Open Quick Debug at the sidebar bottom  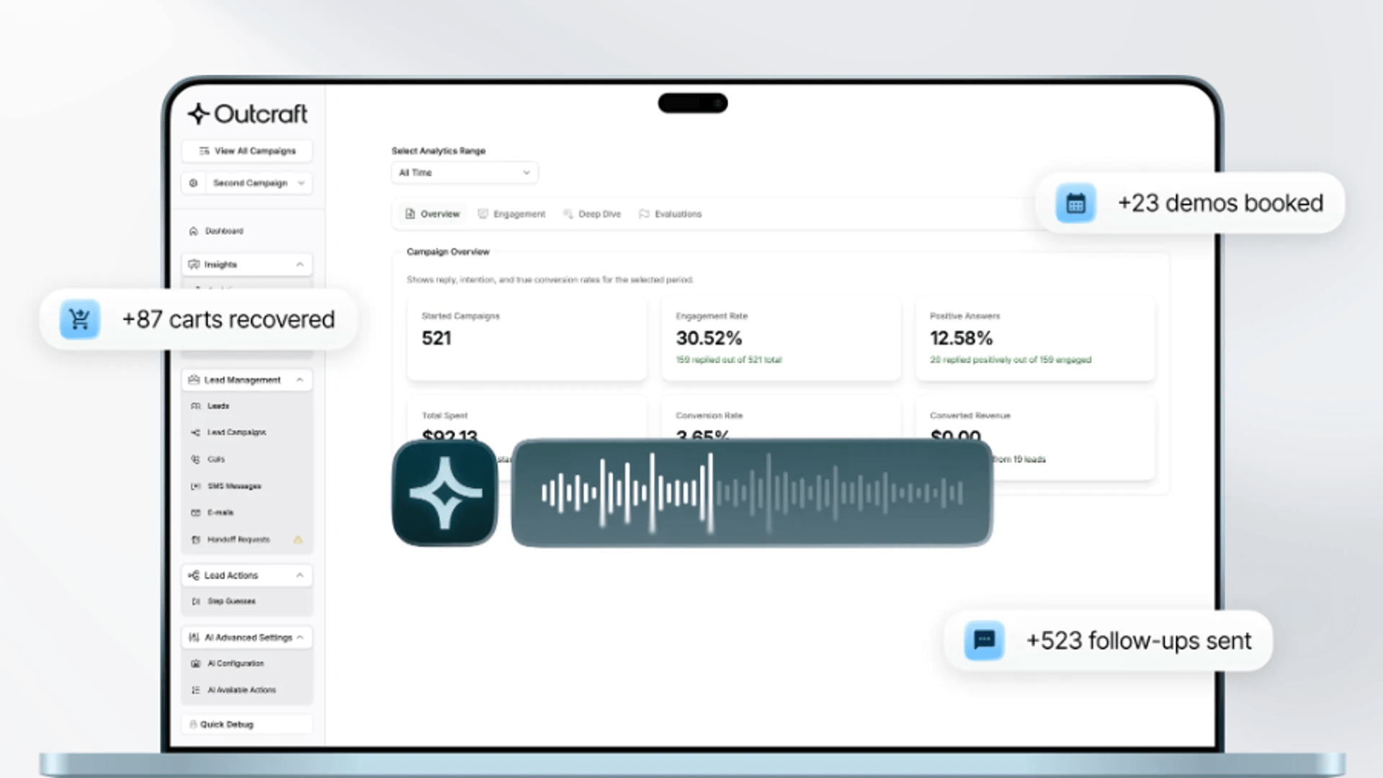click(225, 724)
